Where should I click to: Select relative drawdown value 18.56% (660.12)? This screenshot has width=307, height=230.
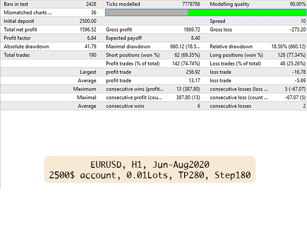click(288, 46)
